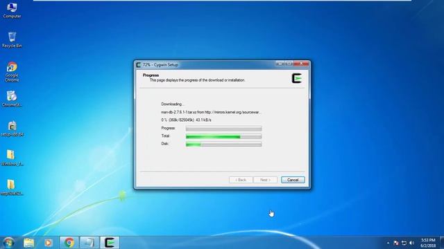Click the package Progress bar

pos(223,129)
